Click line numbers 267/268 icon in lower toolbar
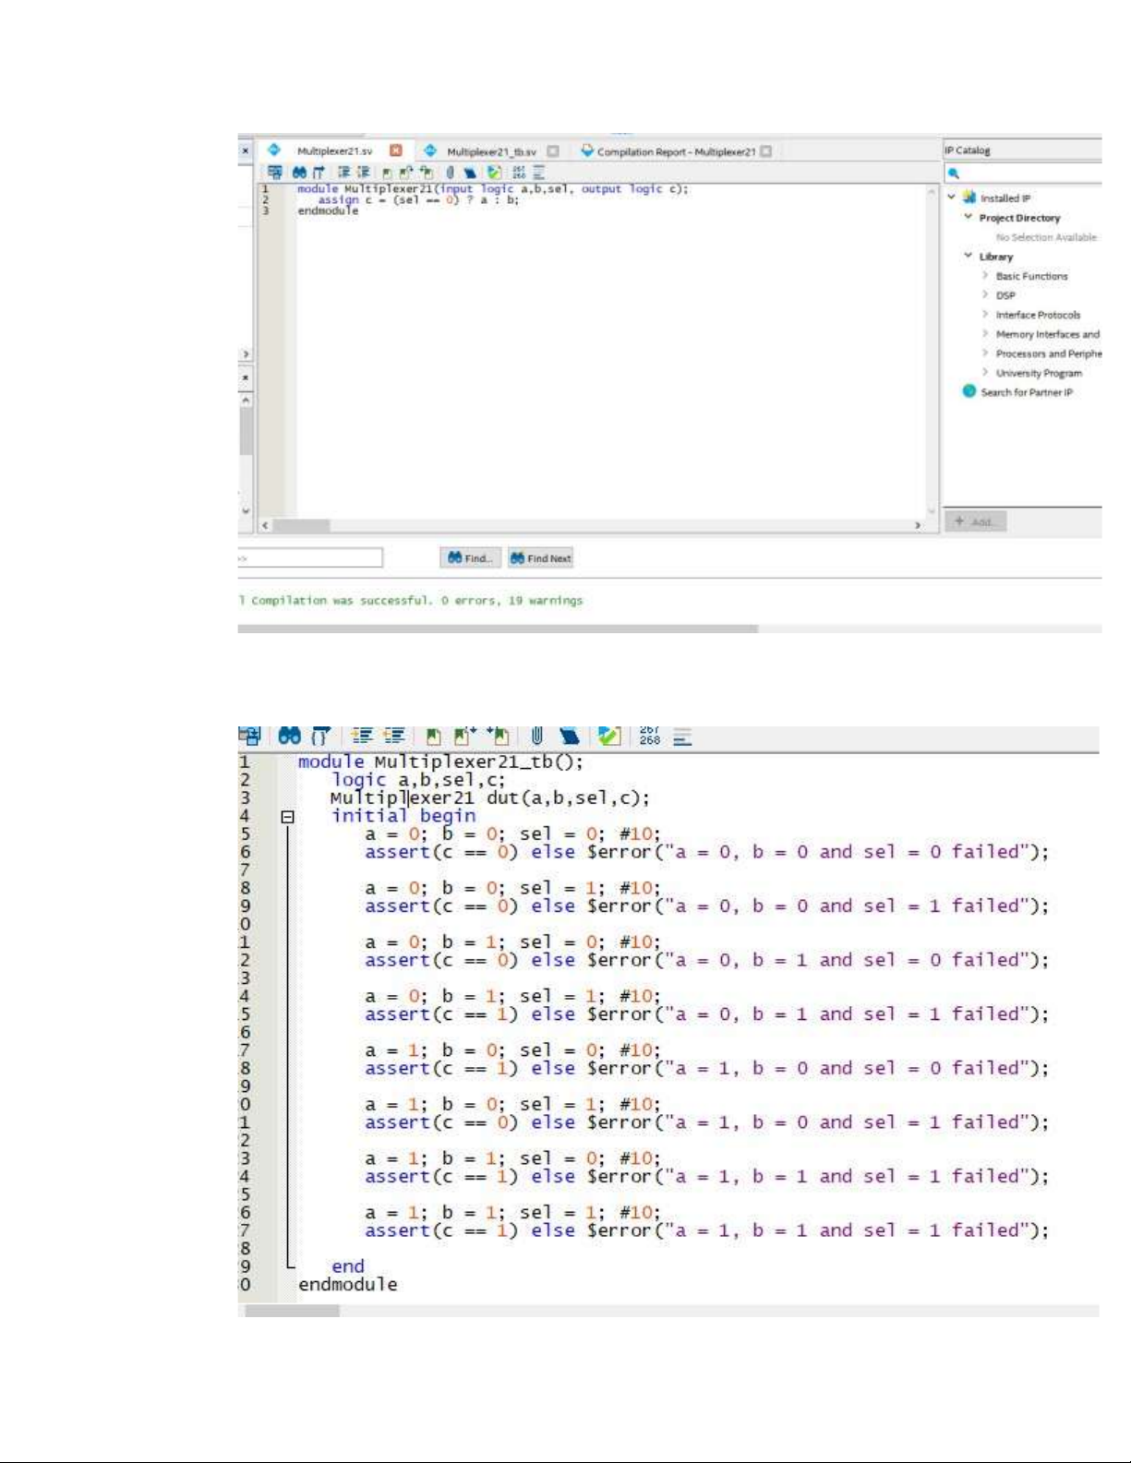 [650, 736]
